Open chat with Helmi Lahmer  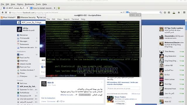[171, 79]
